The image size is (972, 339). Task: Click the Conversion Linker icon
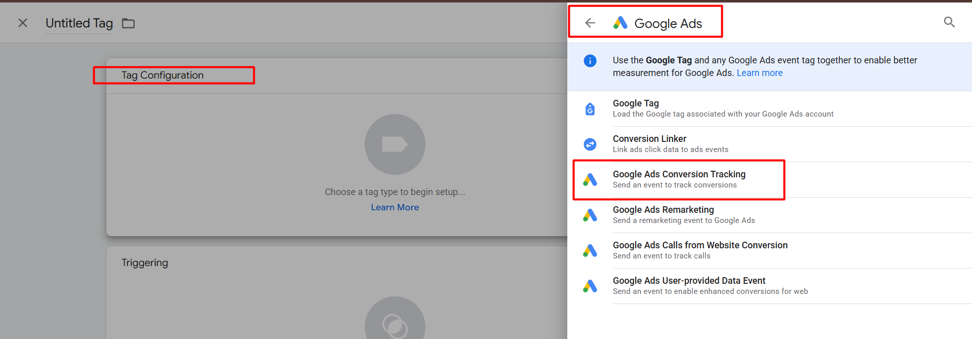point(590,144)
